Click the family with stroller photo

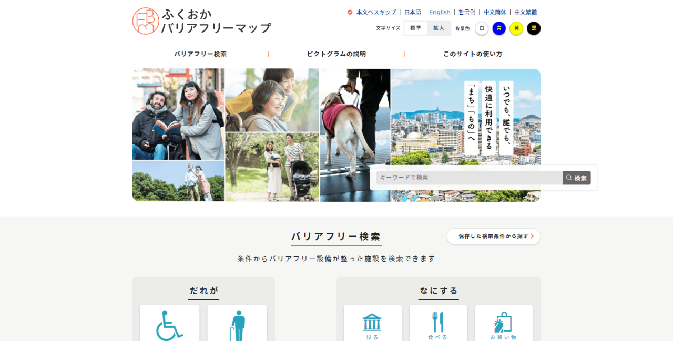[272, 167]
